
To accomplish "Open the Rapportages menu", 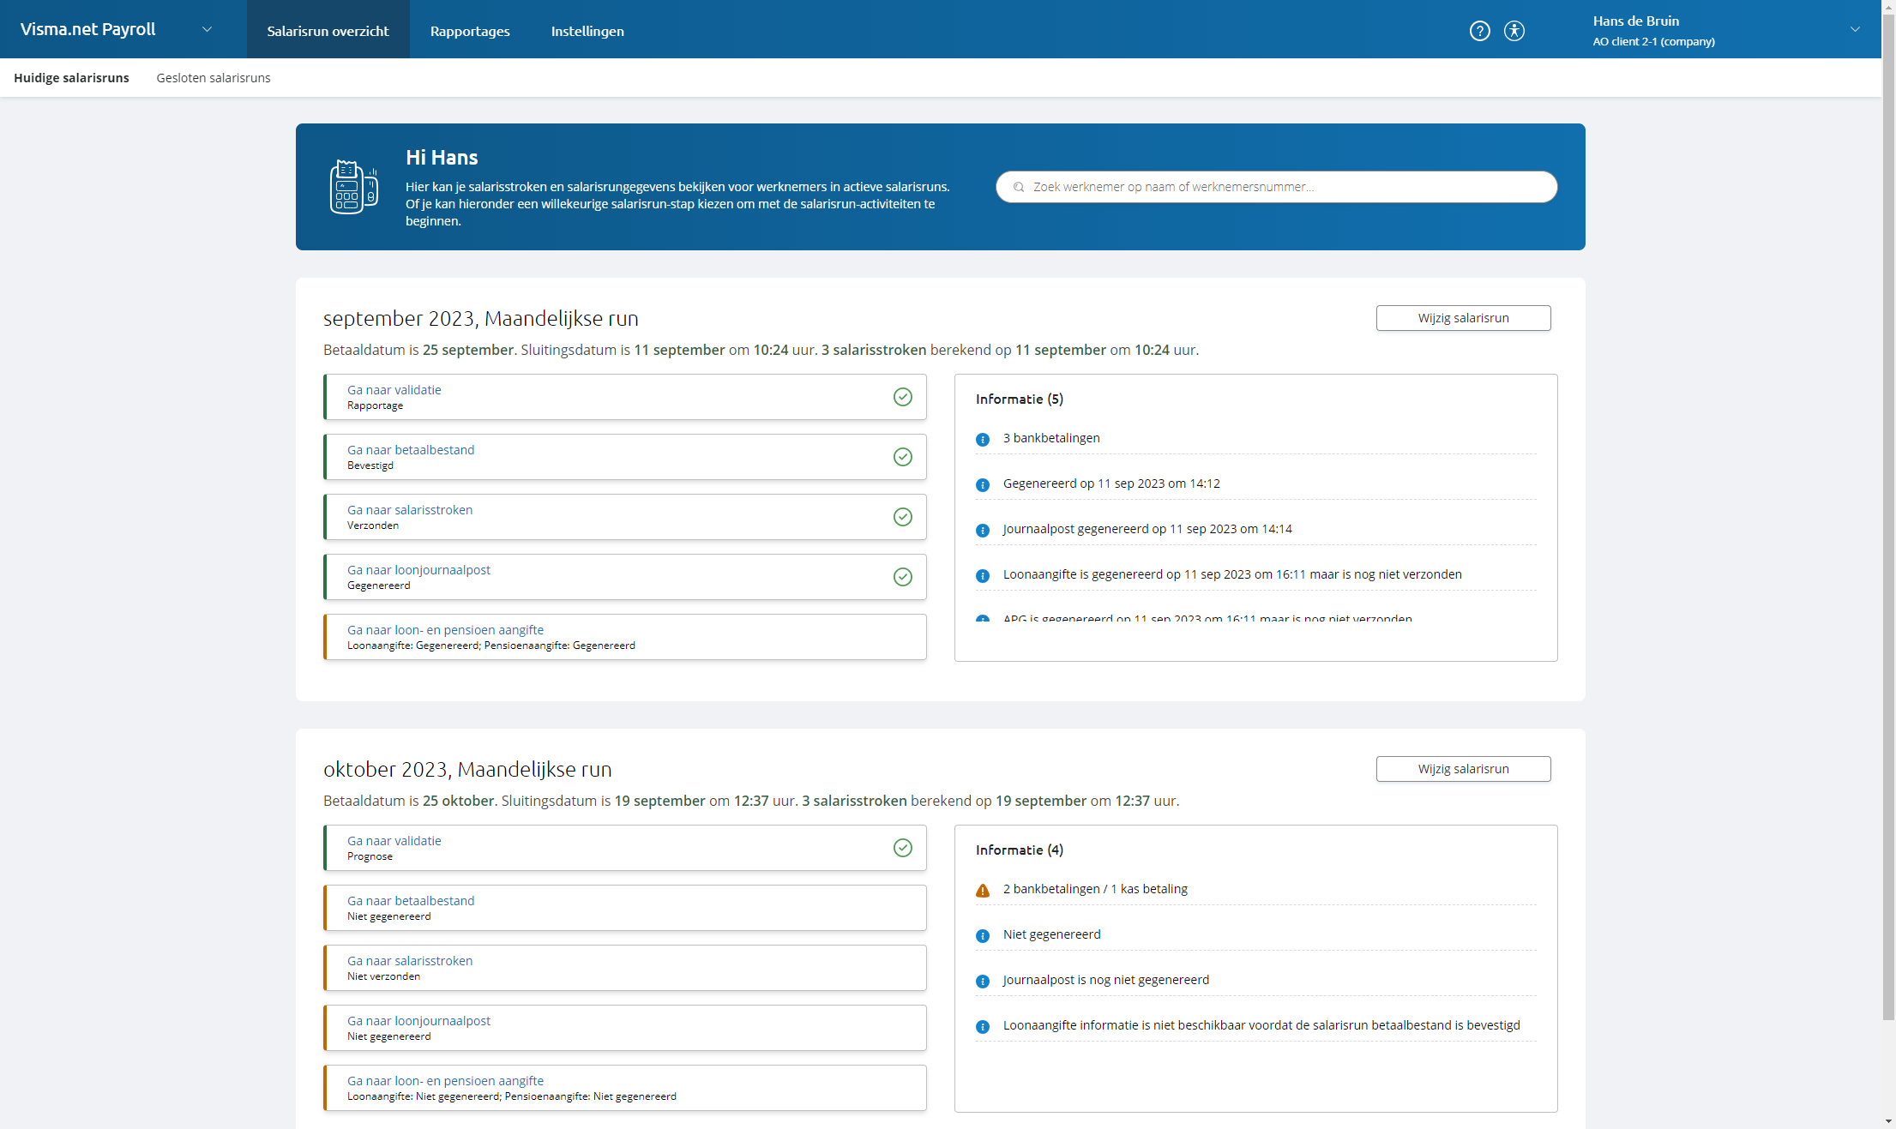I will tap(469, 31).
